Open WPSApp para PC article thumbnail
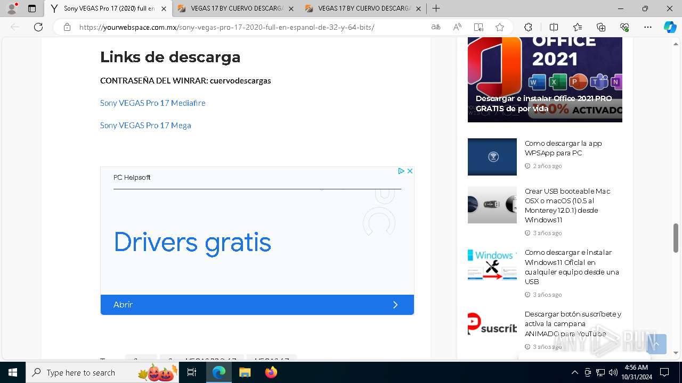This screenshot has height=383, width=682. tap(492, 157)
